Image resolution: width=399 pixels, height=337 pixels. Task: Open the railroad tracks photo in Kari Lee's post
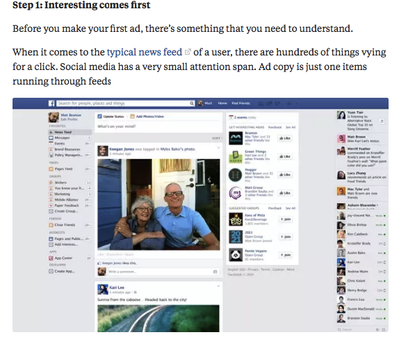[x=158, y=318]
